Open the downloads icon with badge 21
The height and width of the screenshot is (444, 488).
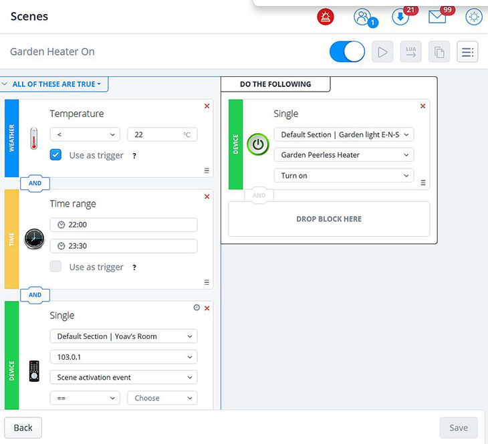[400, 17]
